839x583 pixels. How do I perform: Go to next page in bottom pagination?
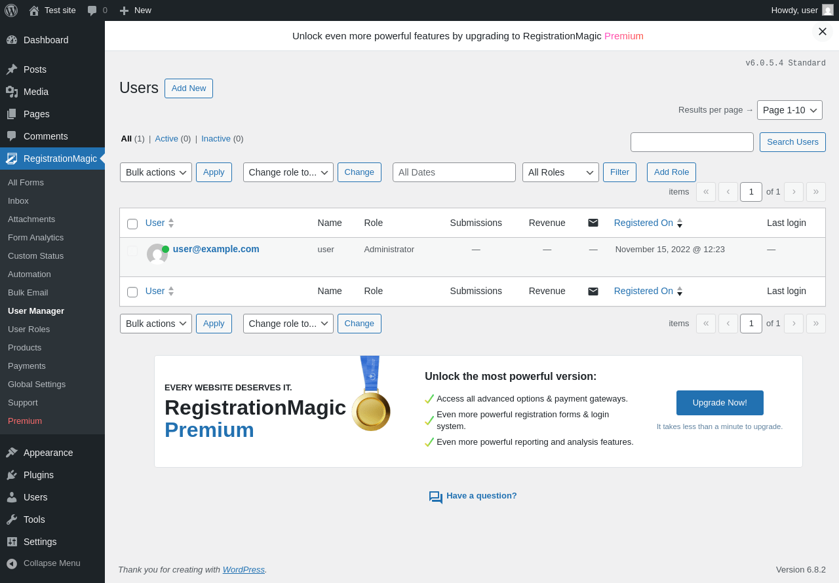[x=794, y=324]
